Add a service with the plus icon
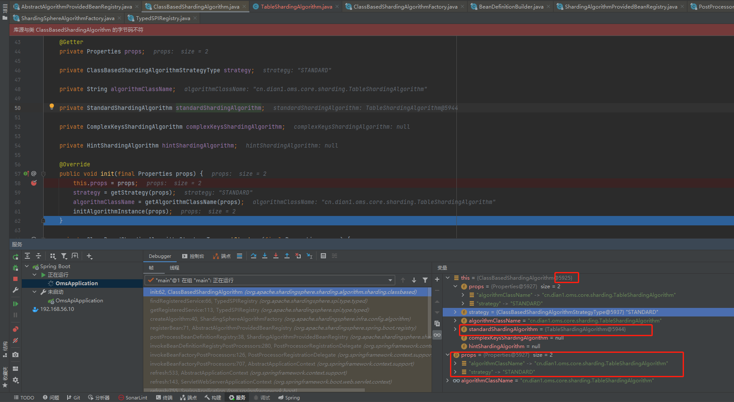Image resolution: width=734 pixels, height=402 pixels. 89,256
